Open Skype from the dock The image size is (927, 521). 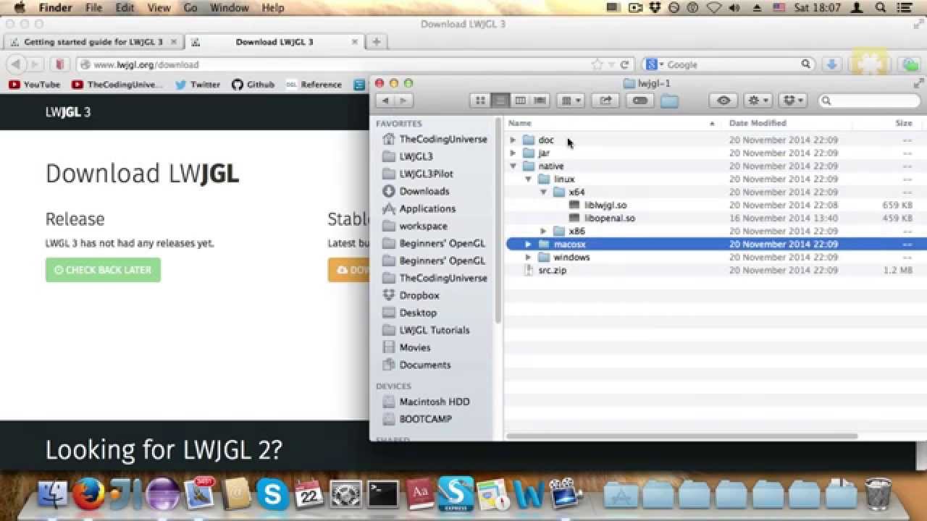pyautogui.click(x=273, y=495)
